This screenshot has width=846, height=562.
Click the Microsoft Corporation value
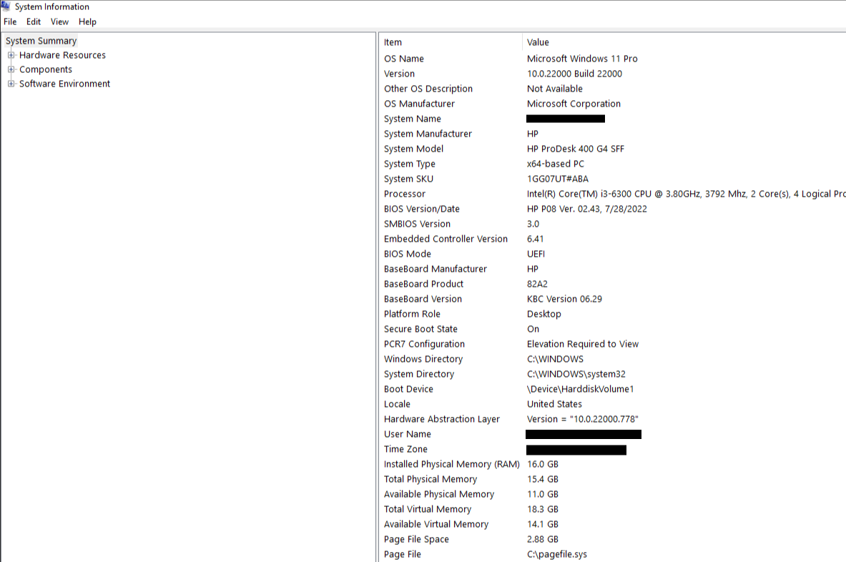tap(574, 104)
